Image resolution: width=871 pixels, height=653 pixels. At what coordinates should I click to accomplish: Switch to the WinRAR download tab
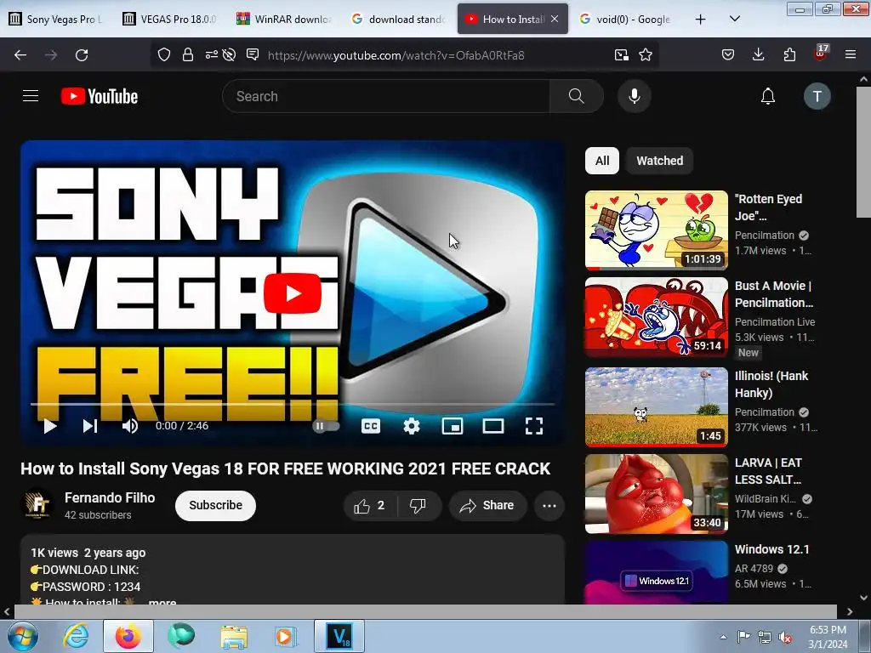pyautogui.click(x=285, y=19)
